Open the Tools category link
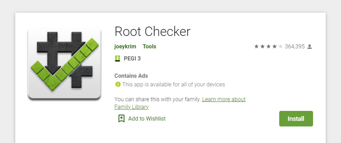The height and width of the screenshot is (143, 341). pos(149,46)
